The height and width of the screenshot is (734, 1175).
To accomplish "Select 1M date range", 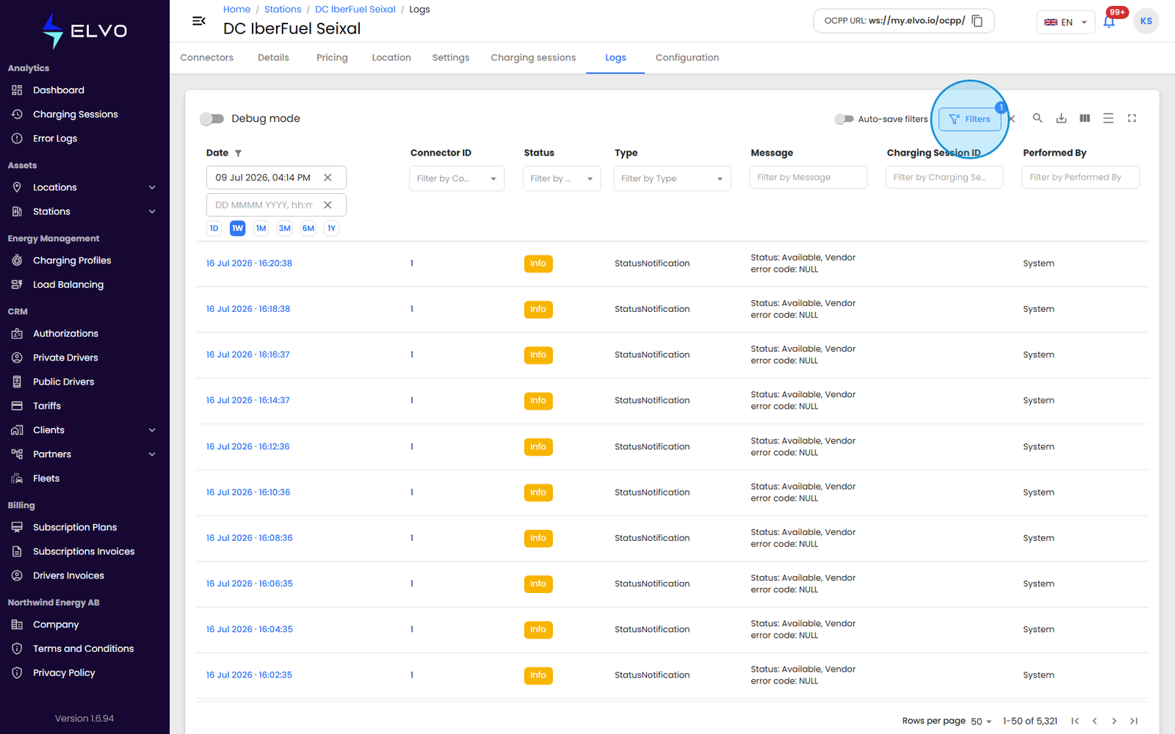I will click(261, 228).
